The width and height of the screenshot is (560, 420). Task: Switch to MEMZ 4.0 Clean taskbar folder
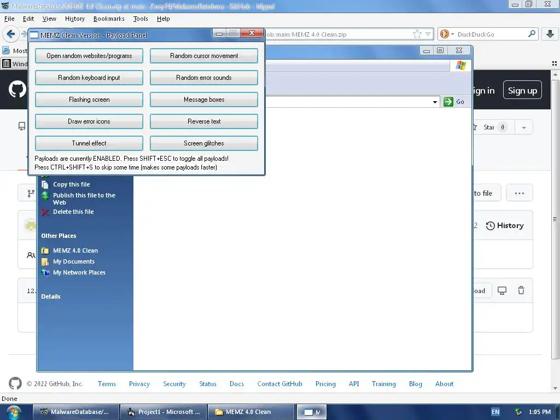pos(250,412)
